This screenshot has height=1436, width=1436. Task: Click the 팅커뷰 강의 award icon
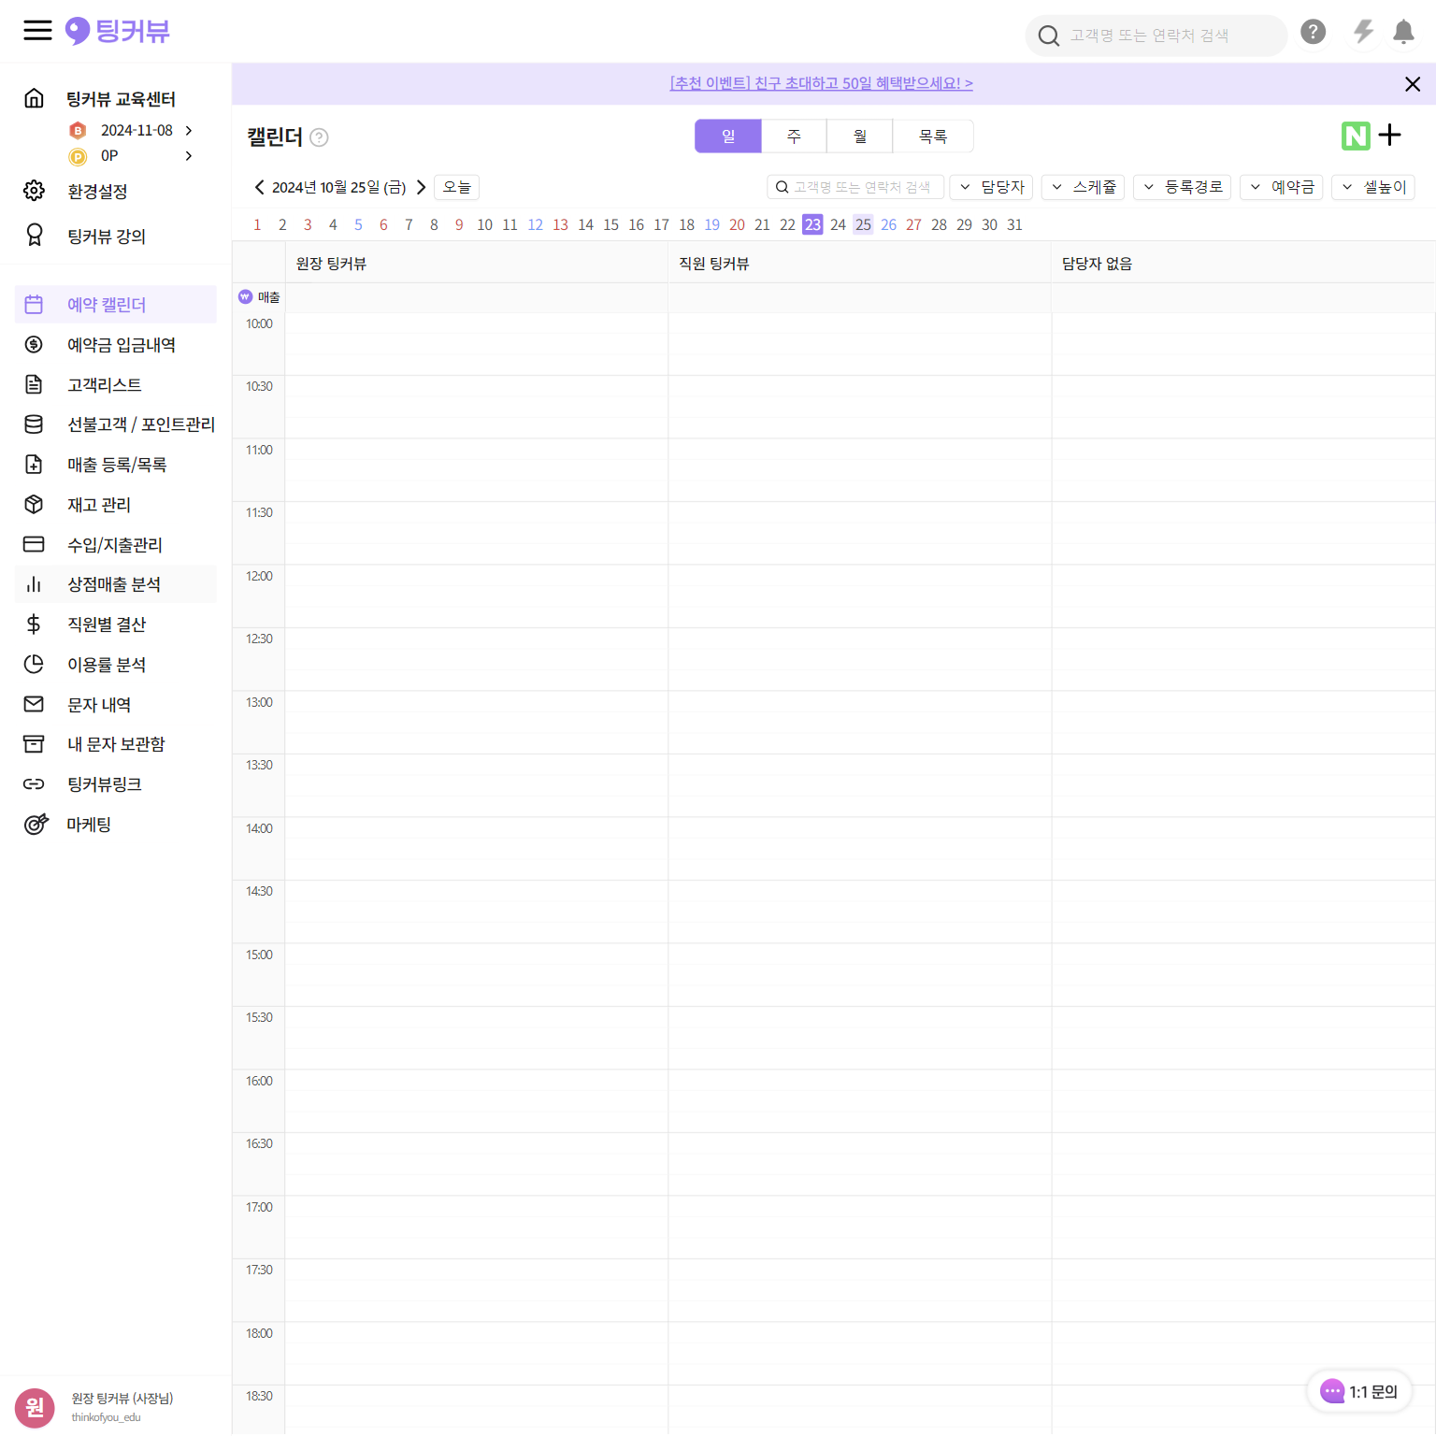34,235
